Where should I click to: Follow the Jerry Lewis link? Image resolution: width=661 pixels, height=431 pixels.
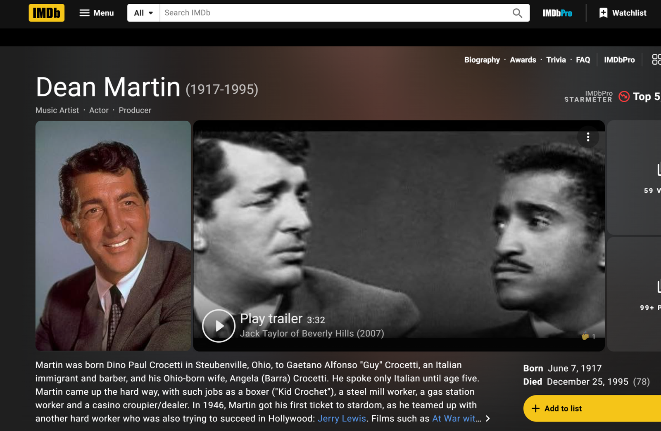click(342, 419)
